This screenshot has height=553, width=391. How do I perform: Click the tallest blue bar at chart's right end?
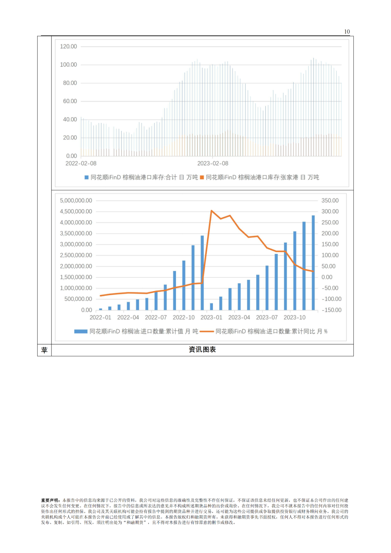[x=313, y=263]
